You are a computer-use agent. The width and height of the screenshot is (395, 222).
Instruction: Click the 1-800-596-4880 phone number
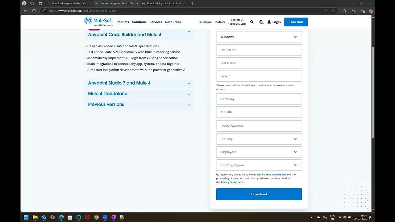click(x=237, y=24)
